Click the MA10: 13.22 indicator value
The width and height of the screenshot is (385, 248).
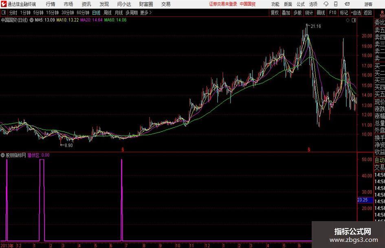68,20
